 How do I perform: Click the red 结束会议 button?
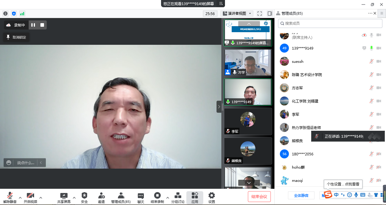259,197
